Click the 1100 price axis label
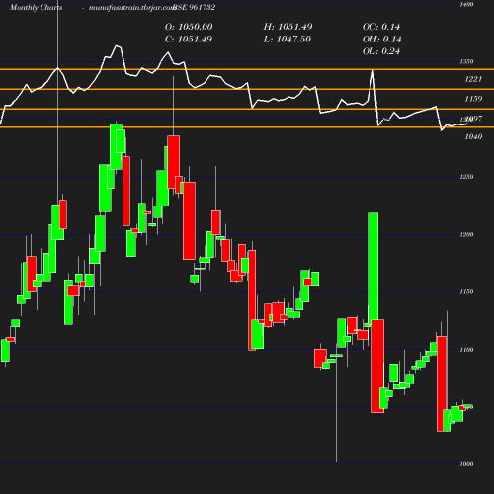This screenshot has width=494, height=494. click(466, 350)
